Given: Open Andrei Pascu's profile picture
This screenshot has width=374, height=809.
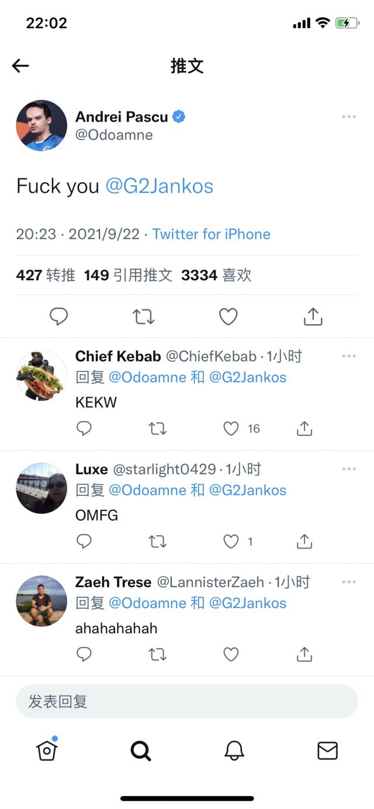Looking at the screenshot, I should pos(41,126).
